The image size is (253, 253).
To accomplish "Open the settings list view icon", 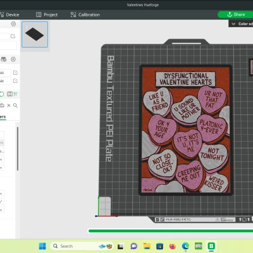I will pyautogui.click(x=9, y=94).
